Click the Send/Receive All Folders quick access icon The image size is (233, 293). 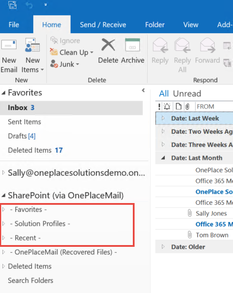[12, 5]
